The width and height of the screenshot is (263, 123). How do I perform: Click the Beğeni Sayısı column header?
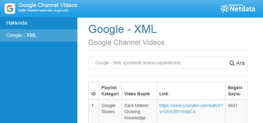coord(235,91)
